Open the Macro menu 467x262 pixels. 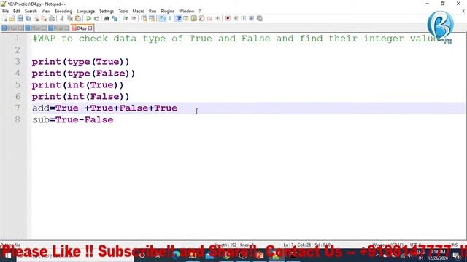pos(139,12)
